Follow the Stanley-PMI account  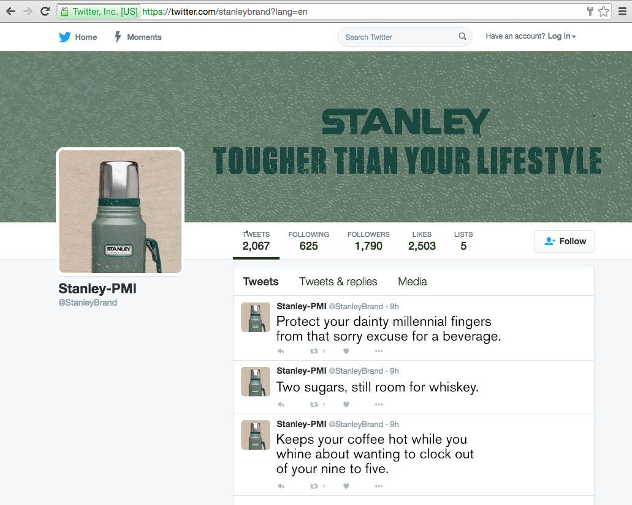coord(564,241)
